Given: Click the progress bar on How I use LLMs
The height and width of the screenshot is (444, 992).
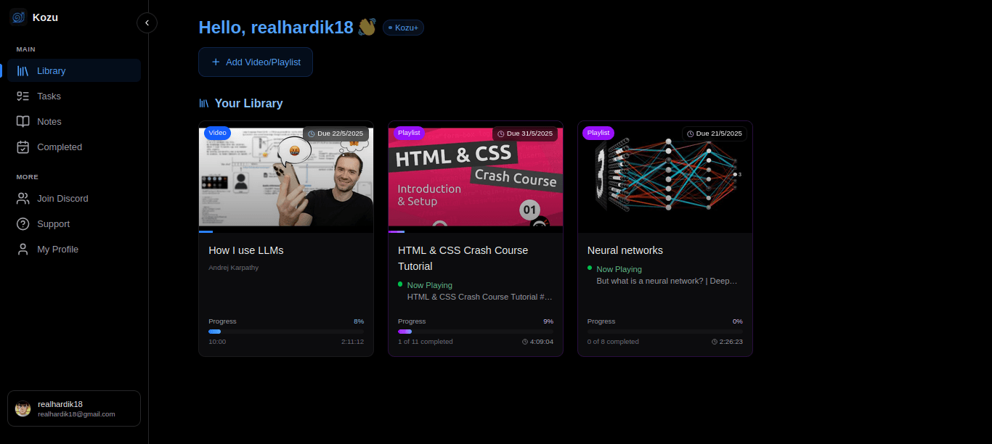Looking at the screenshot, I should pyautogui.click(x=285, y=332).
